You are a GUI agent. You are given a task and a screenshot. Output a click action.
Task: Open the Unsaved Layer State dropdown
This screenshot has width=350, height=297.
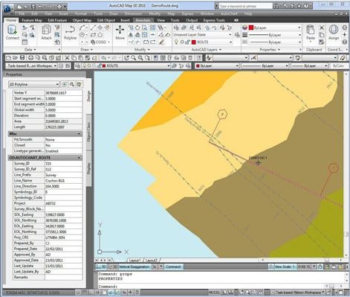coord(203,35)
